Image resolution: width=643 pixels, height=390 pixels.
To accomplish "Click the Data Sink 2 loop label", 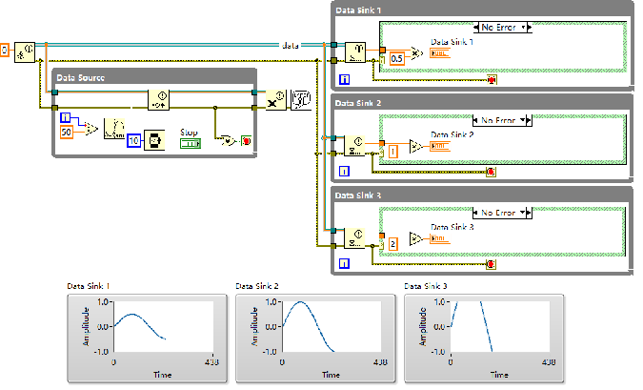I will (x=357, y=103).
